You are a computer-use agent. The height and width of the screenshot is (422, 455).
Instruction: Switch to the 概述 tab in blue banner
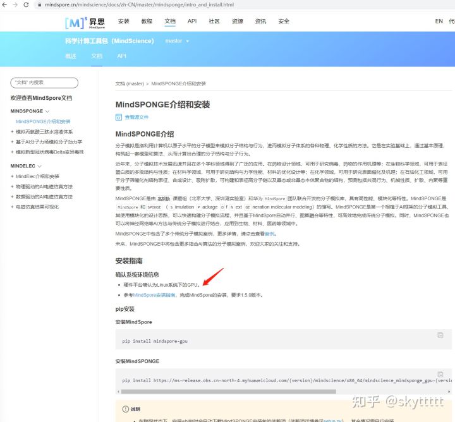point(71,56)
